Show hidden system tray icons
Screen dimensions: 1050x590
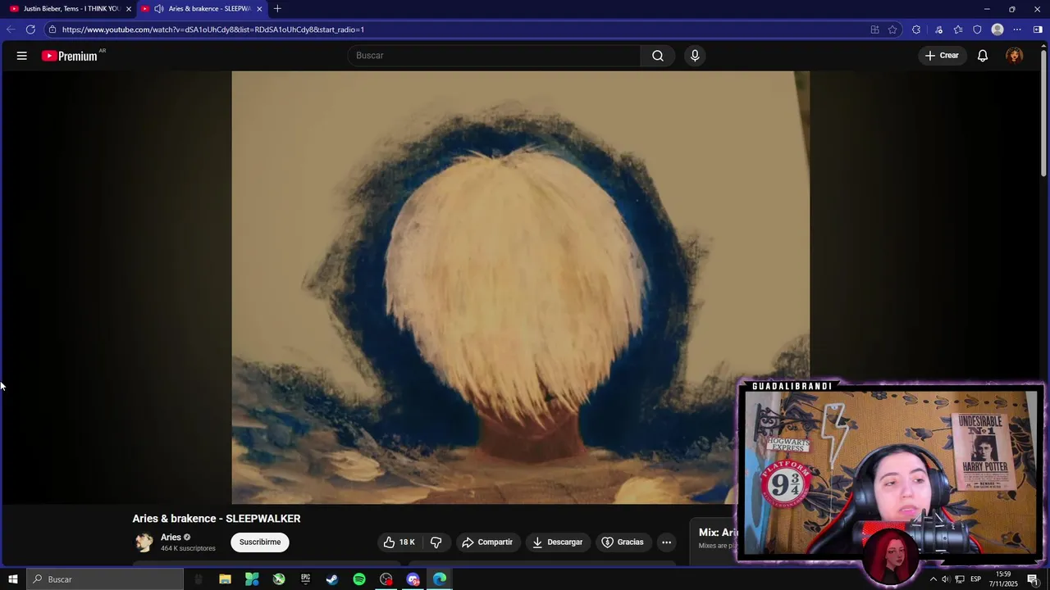(933, 579)
